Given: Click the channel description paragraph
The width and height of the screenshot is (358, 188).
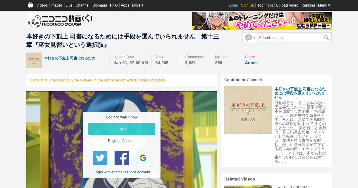Looking at the screenshot, I should click(x=300, y=132).
